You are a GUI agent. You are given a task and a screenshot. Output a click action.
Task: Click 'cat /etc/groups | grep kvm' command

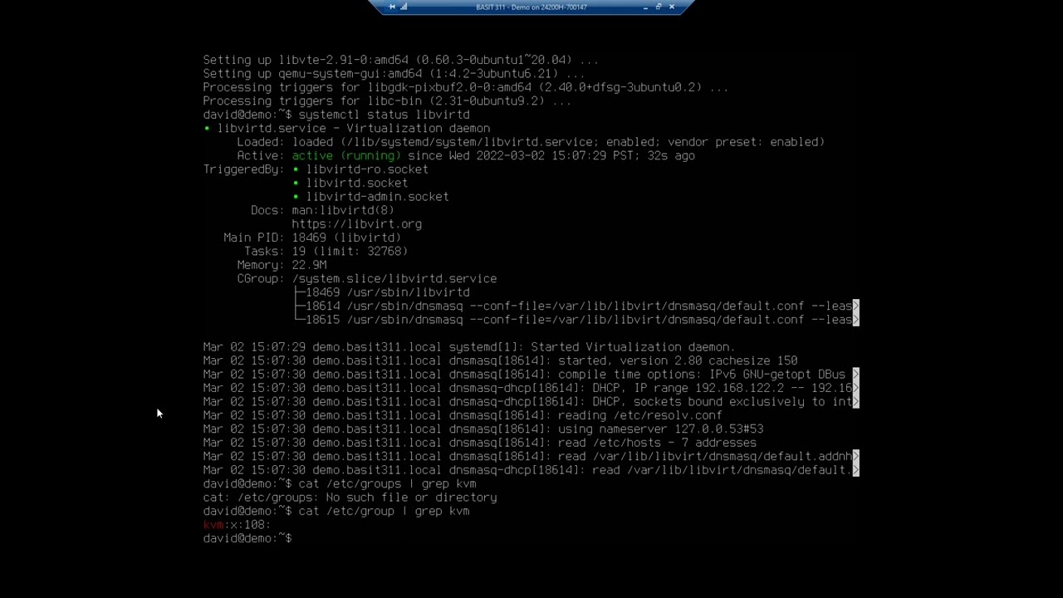(x=387, y=483)
